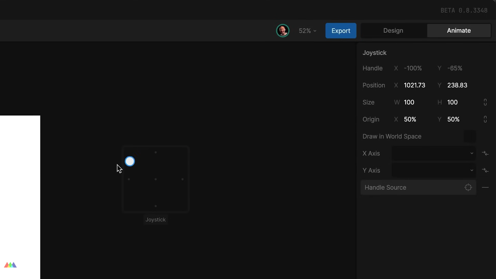496x279 pixels.
Task: Open the X Axis dropdown
Action: [x=433, y=153]
